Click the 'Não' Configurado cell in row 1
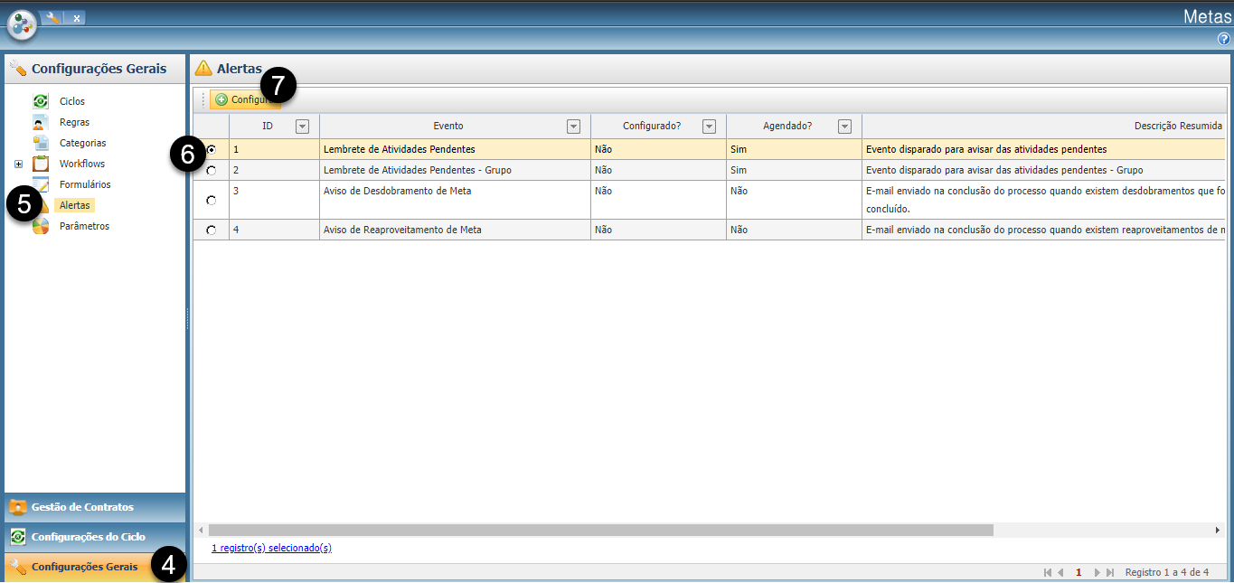The image size is (1234, 583). (x=658, y=149)
